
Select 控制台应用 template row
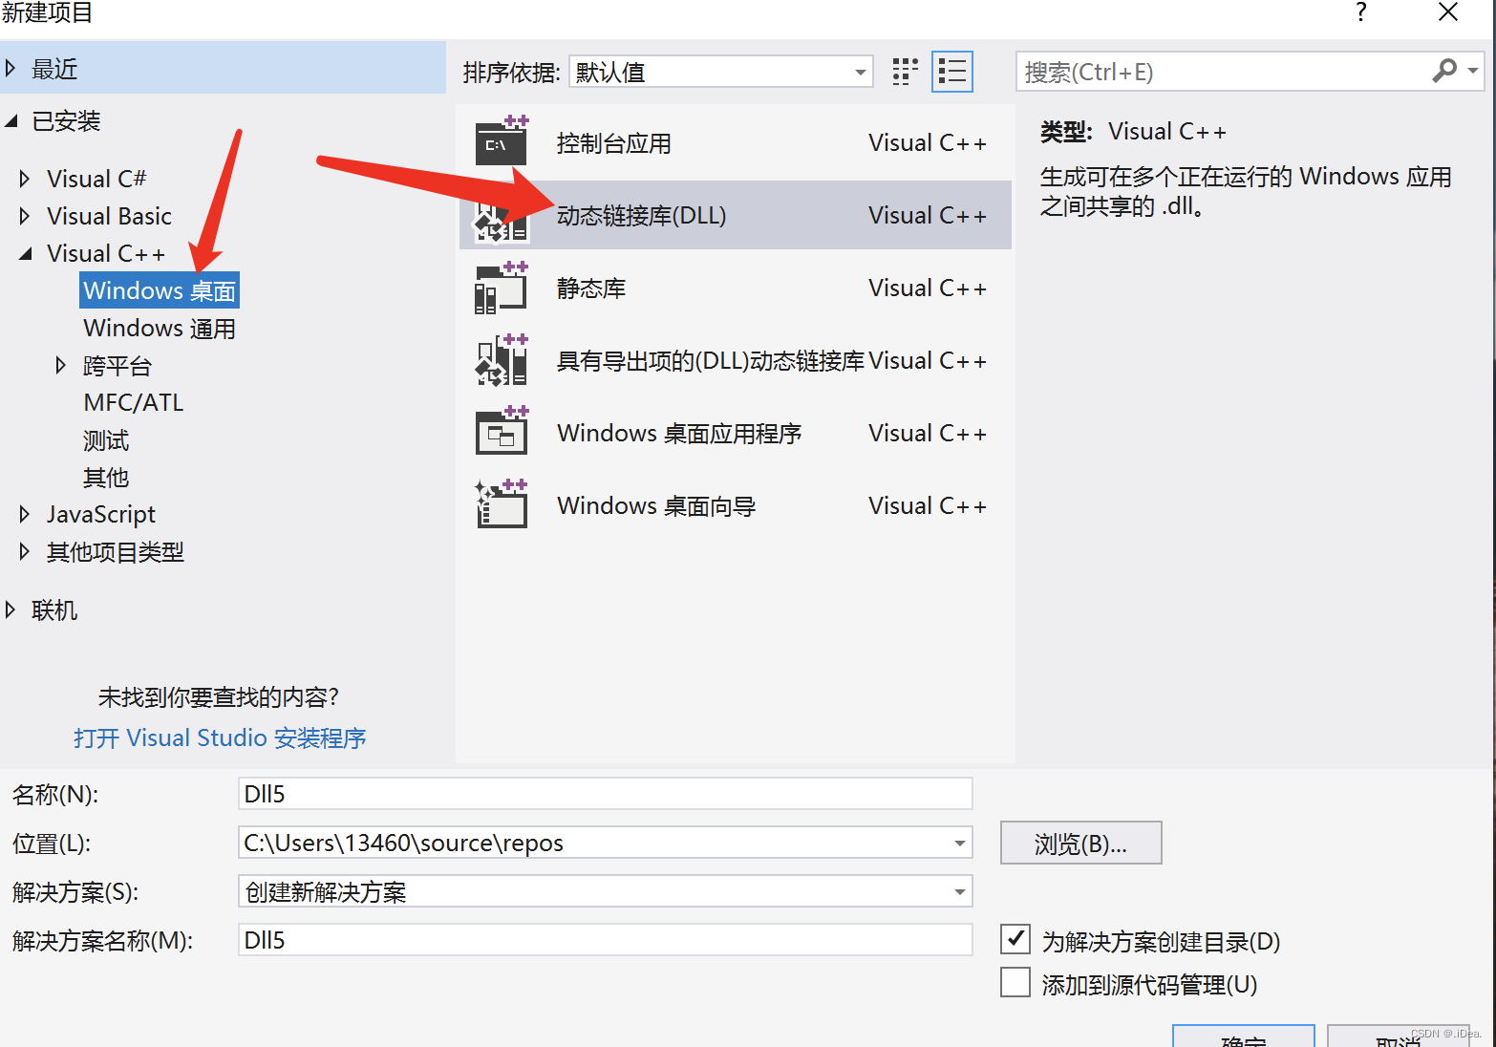pos(735,142)
